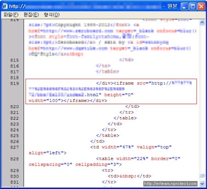Click the <td>&nbsp;</td> code on line 830
Screen dimensions: 207x189
click(x=130, y=176)
